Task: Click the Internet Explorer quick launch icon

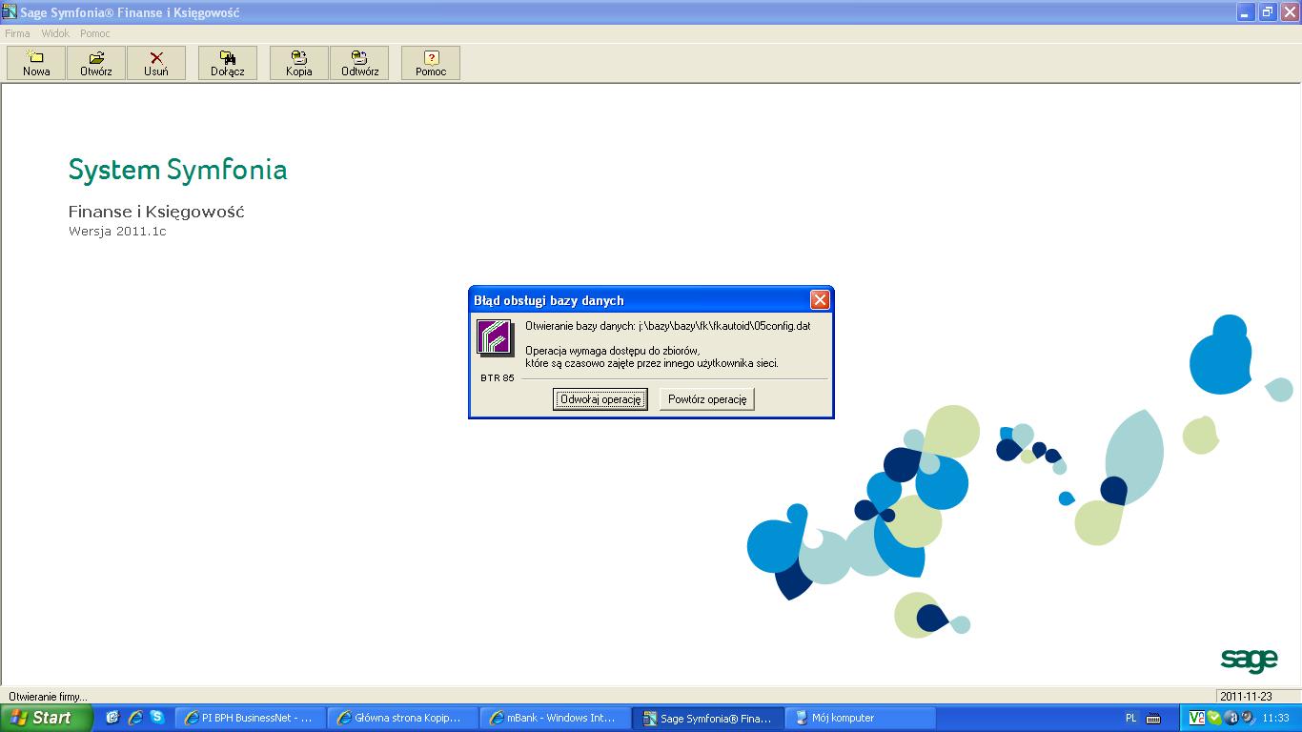Action: pos(135,718)
